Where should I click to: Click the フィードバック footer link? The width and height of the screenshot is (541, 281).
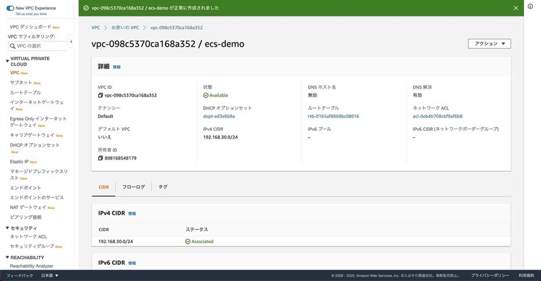pos(20,276)
